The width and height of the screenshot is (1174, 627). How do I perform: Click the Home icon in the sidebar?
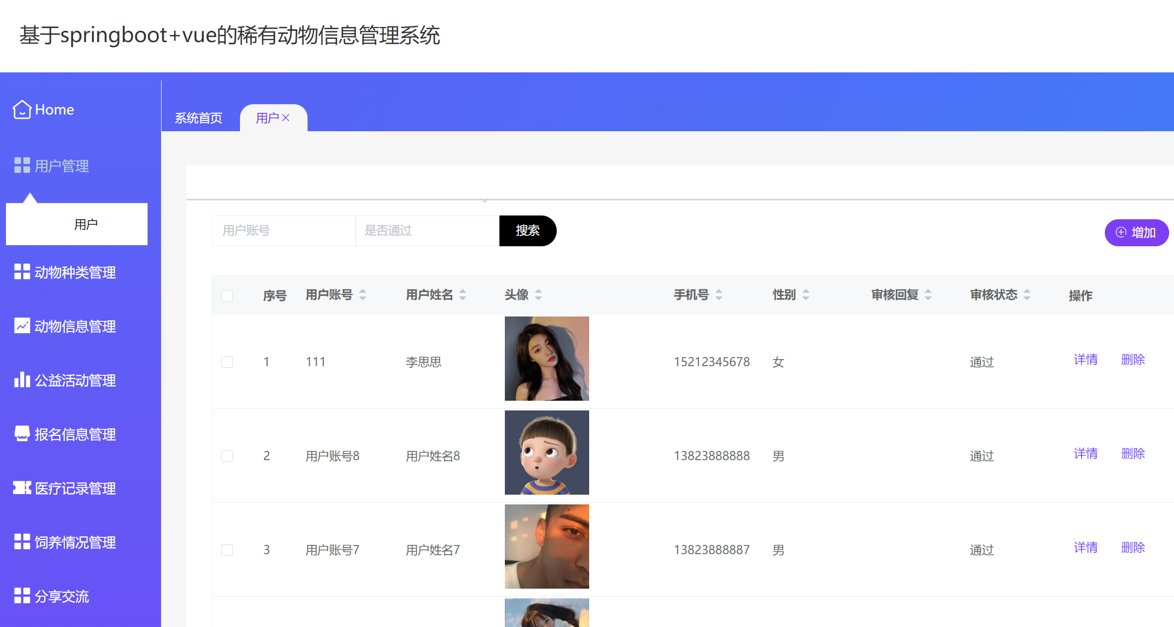(x=22, y=110)
